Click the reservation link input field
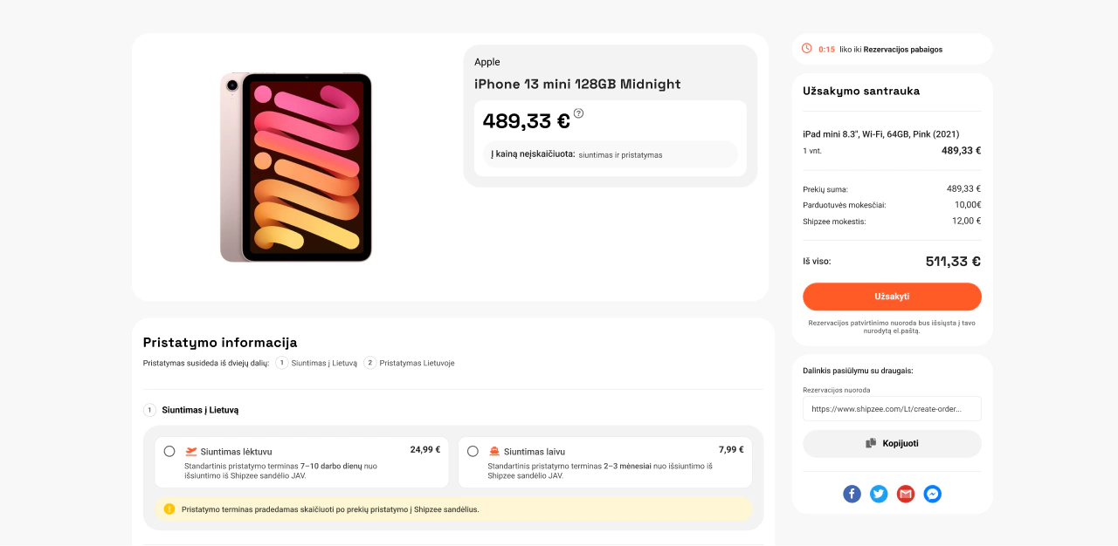The height and width of the screenshot is (546, 1118). click(892, 409)
